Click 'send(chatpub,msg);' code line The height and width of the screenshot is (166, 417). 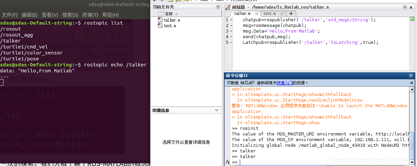point(266,37)
